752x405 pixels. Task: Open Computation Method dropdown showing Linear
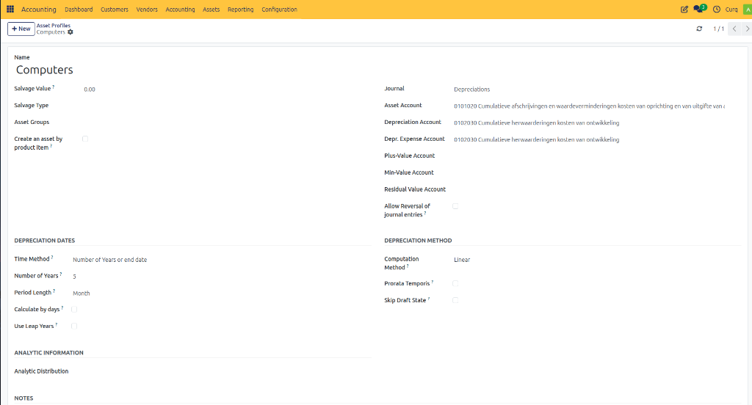point(596,259)
